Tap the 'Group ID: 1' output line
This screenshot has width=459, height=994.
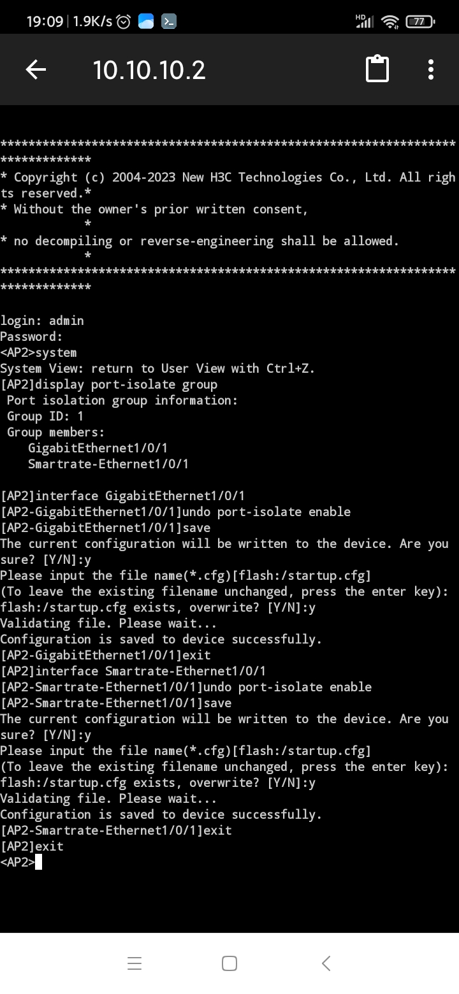[45, 416]
